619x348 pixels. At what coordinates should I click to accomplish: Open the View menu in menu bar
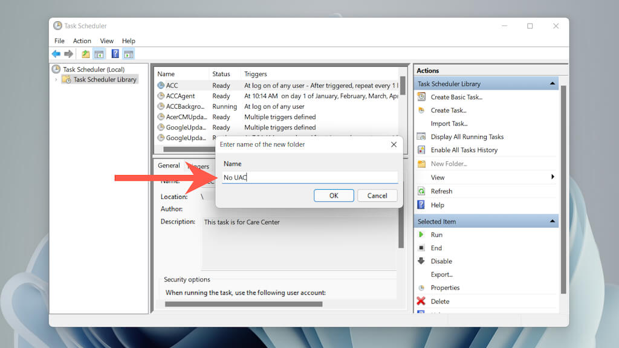coord(106,40)
